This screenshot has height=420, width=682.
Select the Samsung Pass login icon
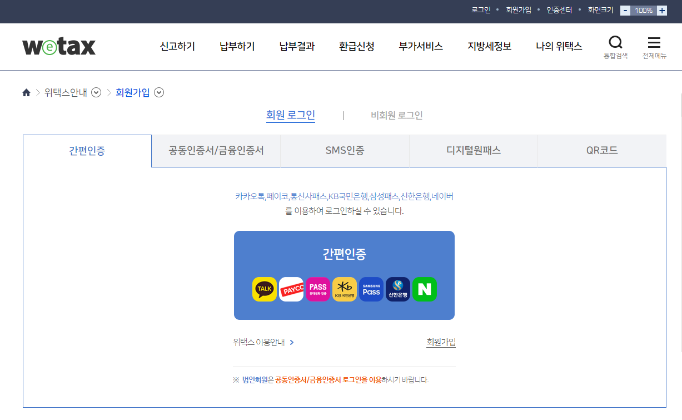coord(371,289)
